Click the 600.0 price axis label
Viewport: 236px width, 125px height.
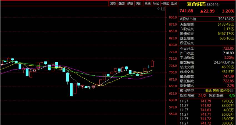click(172, 100)
